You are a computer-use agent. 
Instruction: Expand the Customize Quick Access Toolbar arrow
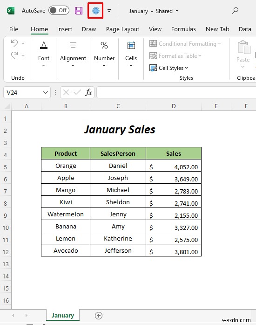point(109,11)
